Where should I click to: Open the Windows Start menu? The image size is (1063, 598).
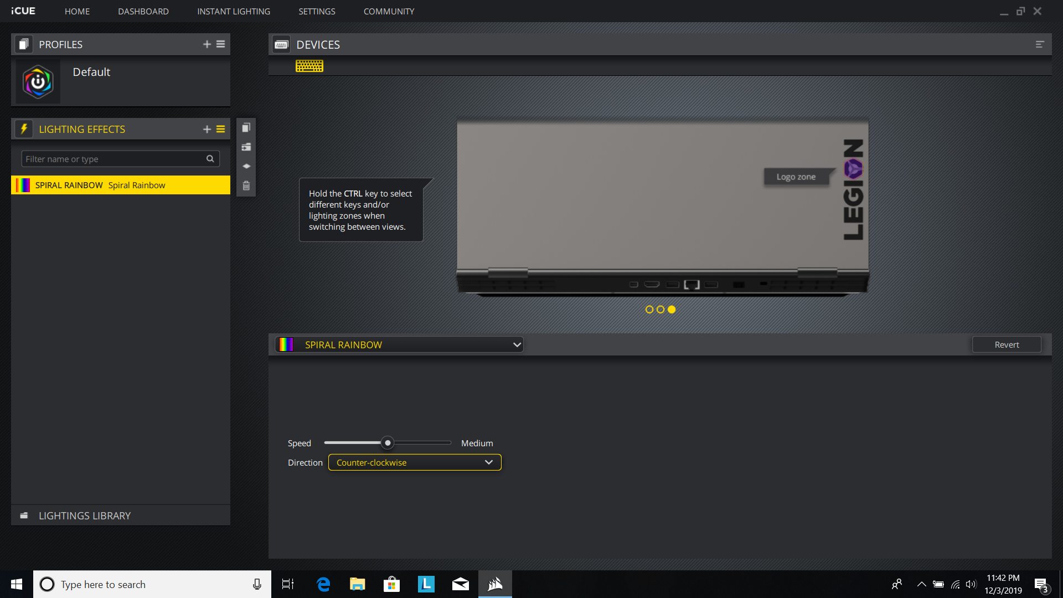tap(17, 584)
